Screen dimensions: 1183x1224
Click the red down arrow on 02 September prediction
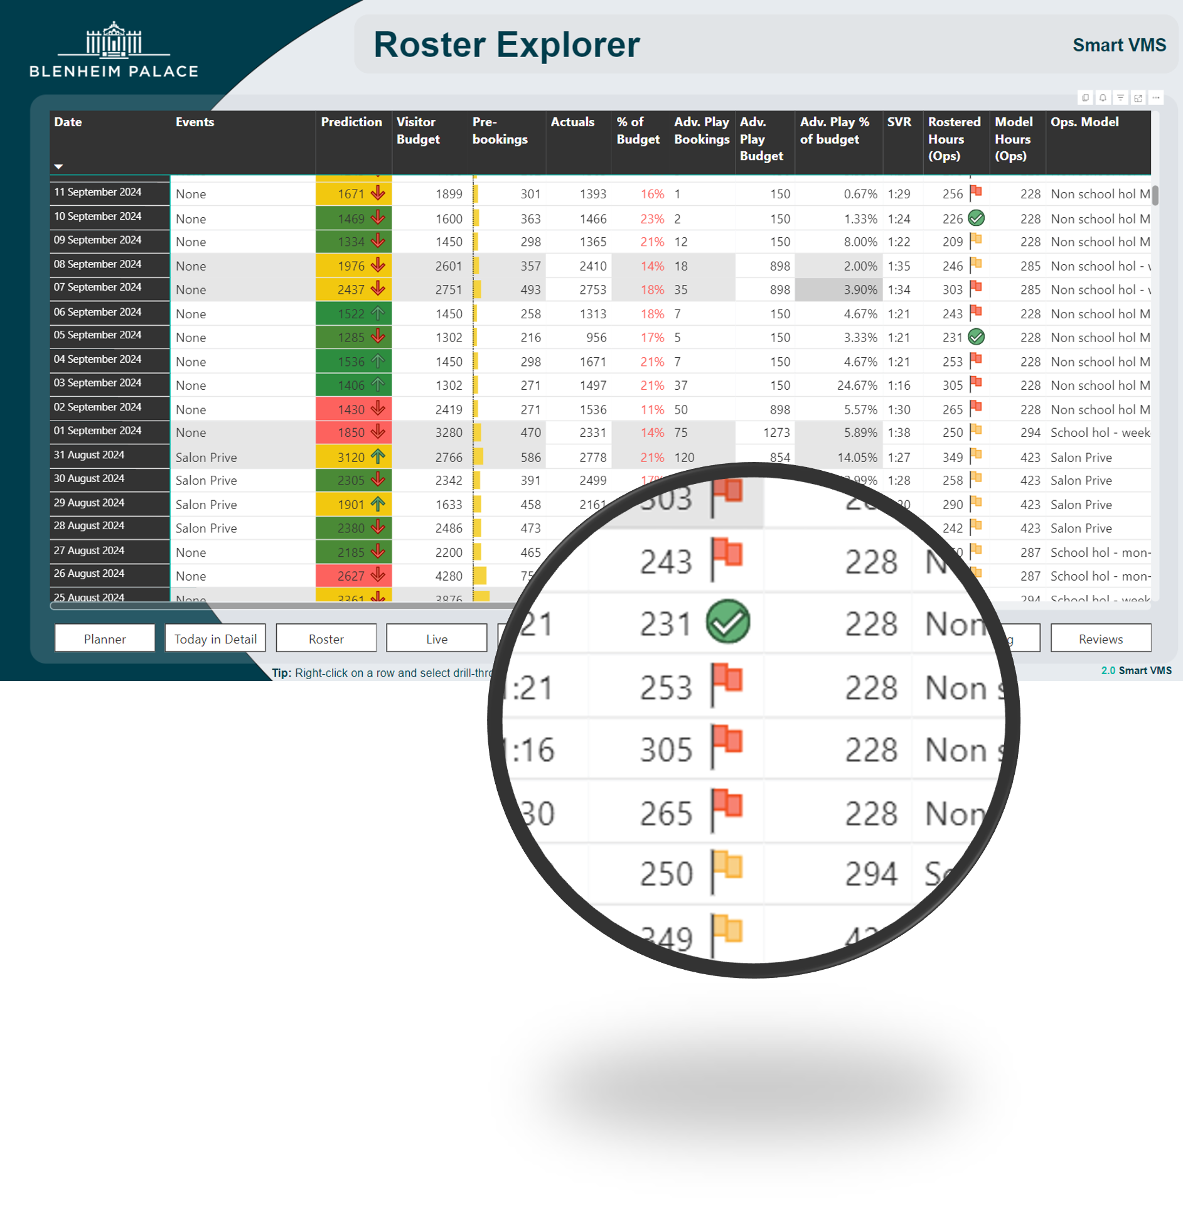click(377, 409)
